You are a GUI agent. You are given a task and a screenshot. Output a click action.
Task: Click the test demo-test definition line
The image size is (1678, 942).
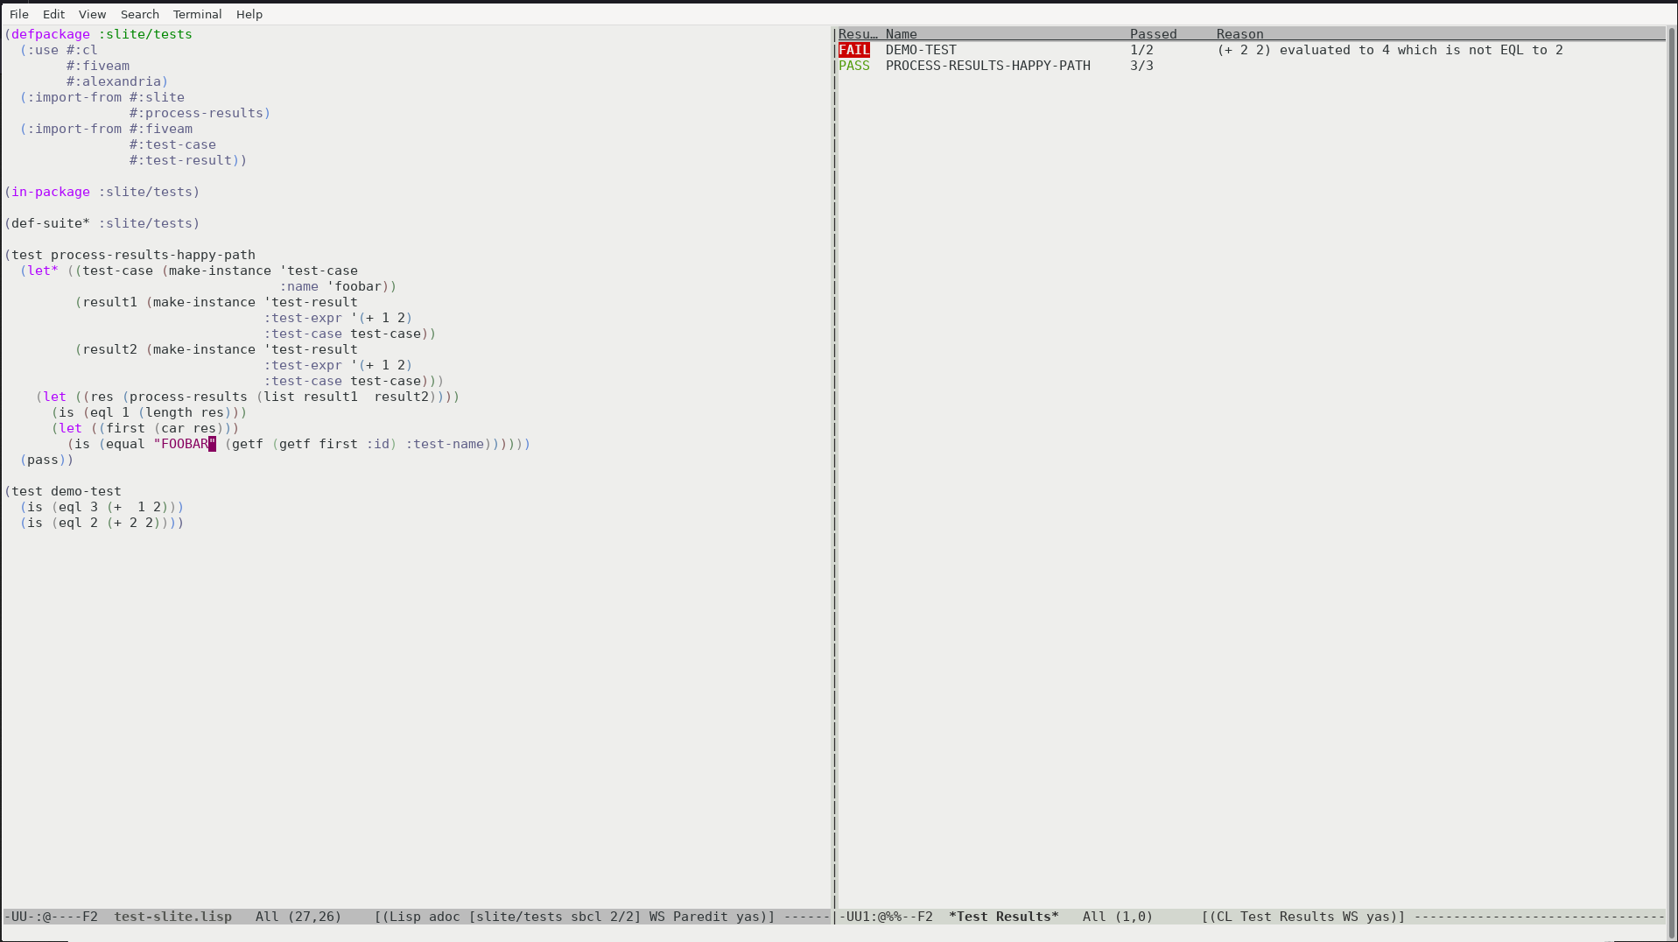[63, 491]
